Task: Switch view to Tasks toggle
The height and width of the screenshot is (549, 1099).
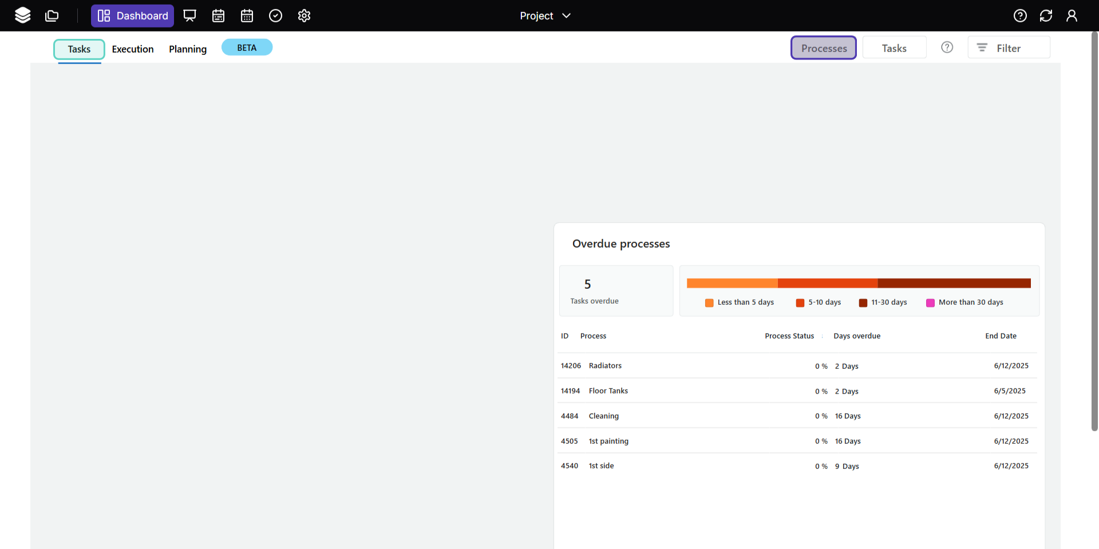Action: click(894, 48)
